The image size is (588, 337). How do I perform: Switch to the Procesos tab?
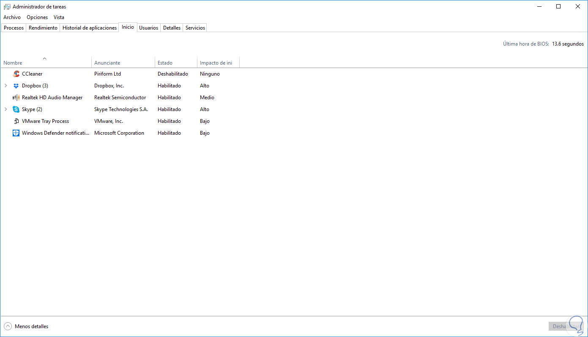(x=14, y=28)
